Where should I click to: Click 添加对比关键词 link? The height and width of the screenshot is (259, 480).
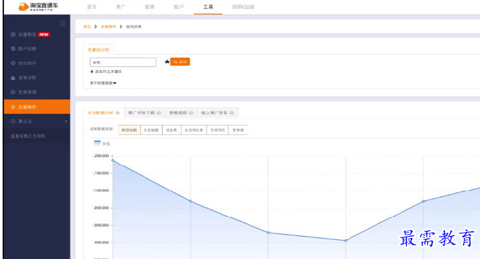pyautogui.click(x=108, y=72)
